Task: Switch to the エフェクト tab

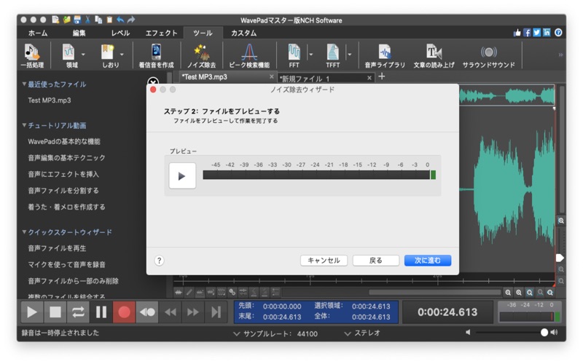Action: (161, 33)
